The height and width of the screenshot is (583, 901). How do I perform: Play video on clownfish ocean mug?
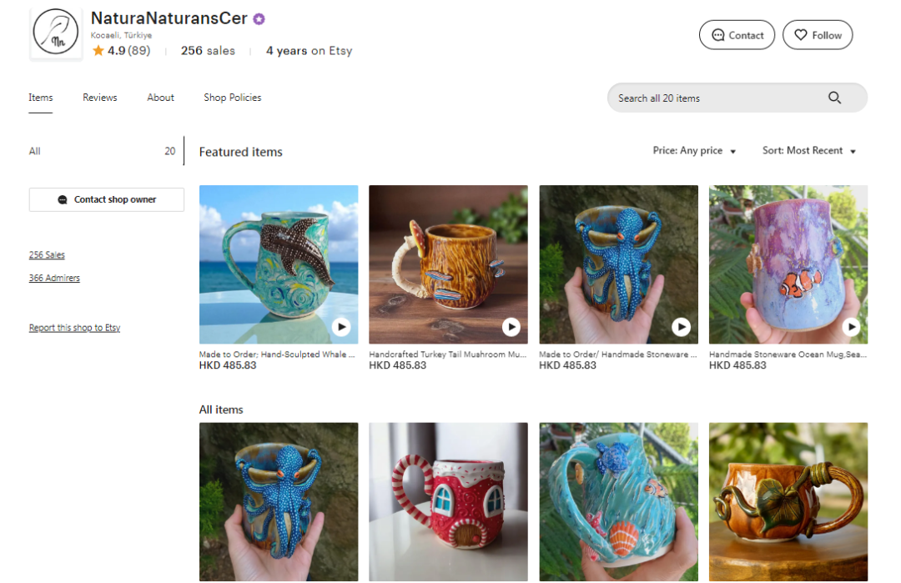pyautogui.click(x=851, y=327)
